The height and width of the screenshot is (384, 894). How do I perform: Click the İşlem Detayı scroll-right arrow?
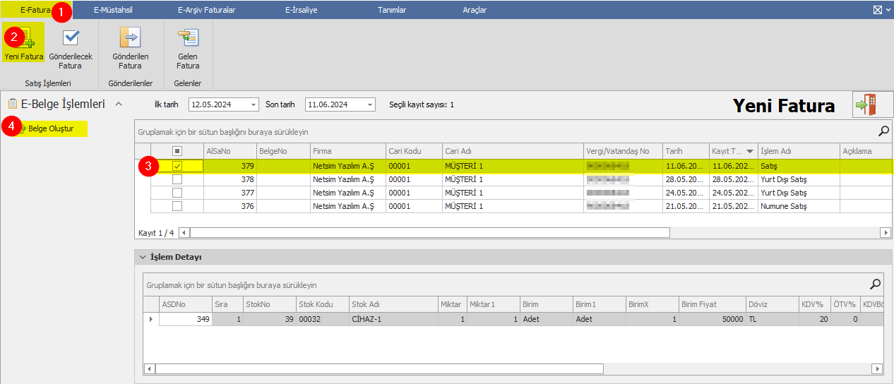[877, 368]
